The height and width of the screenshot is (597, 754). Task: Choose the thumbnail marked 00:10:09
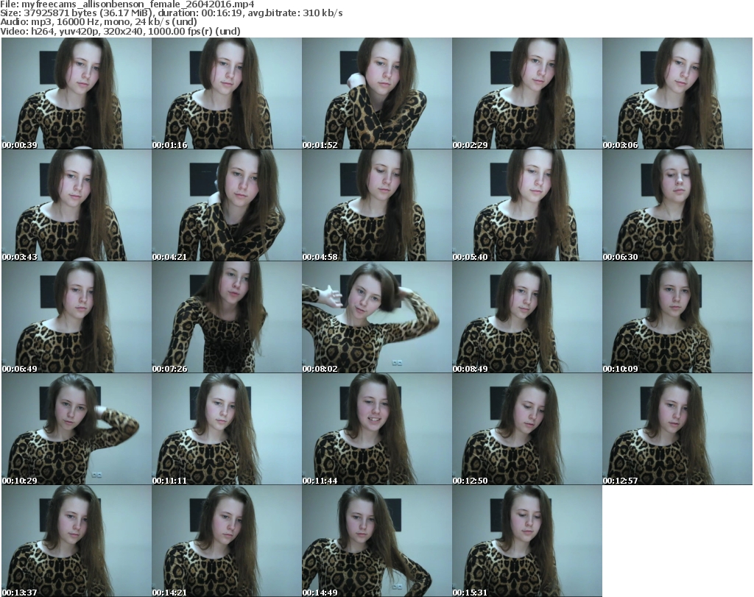click(677, 317)
